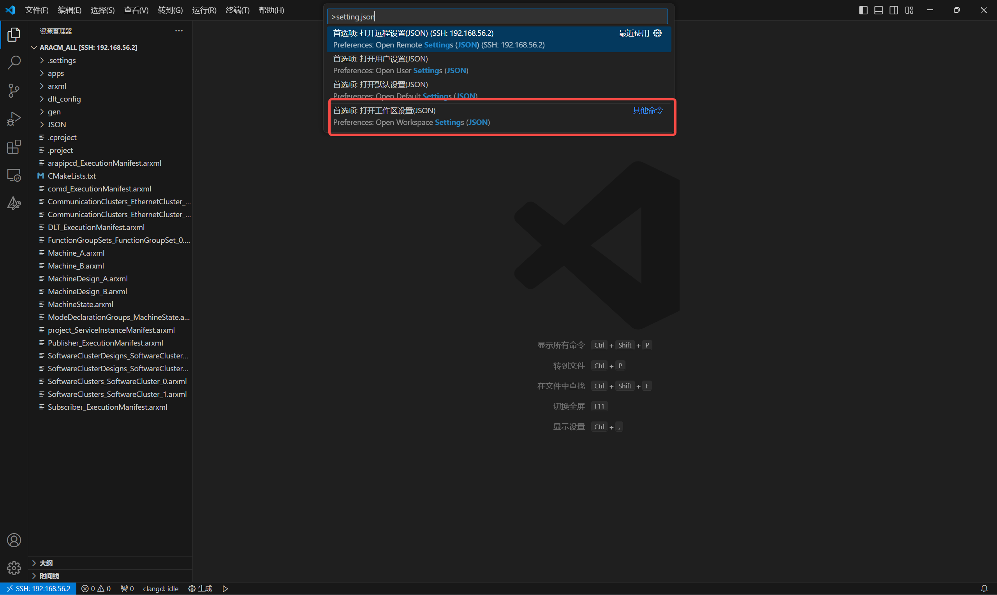Open Run and Debug view icon
997x595 pixels.
pyautogui.click(x=14, y=119)
